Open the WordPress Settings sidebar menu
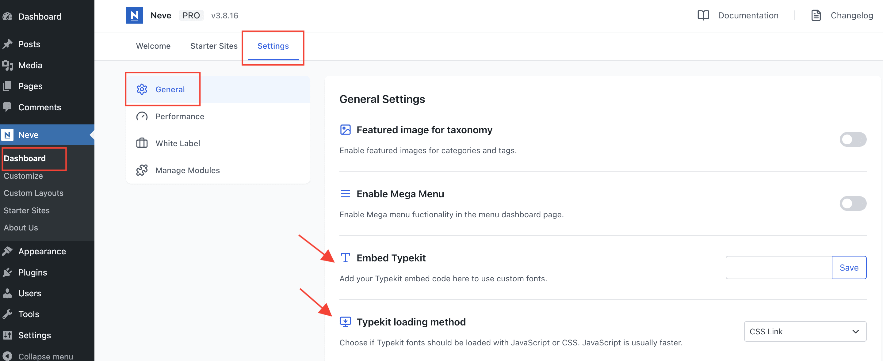This screenshot has height=361, width=883. (34, 335)
